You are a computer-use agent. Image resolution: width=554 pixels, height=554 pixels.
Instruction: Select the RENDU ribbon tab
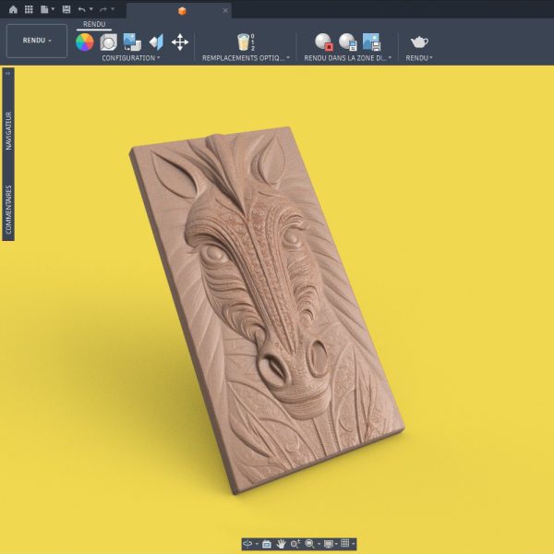94,24
